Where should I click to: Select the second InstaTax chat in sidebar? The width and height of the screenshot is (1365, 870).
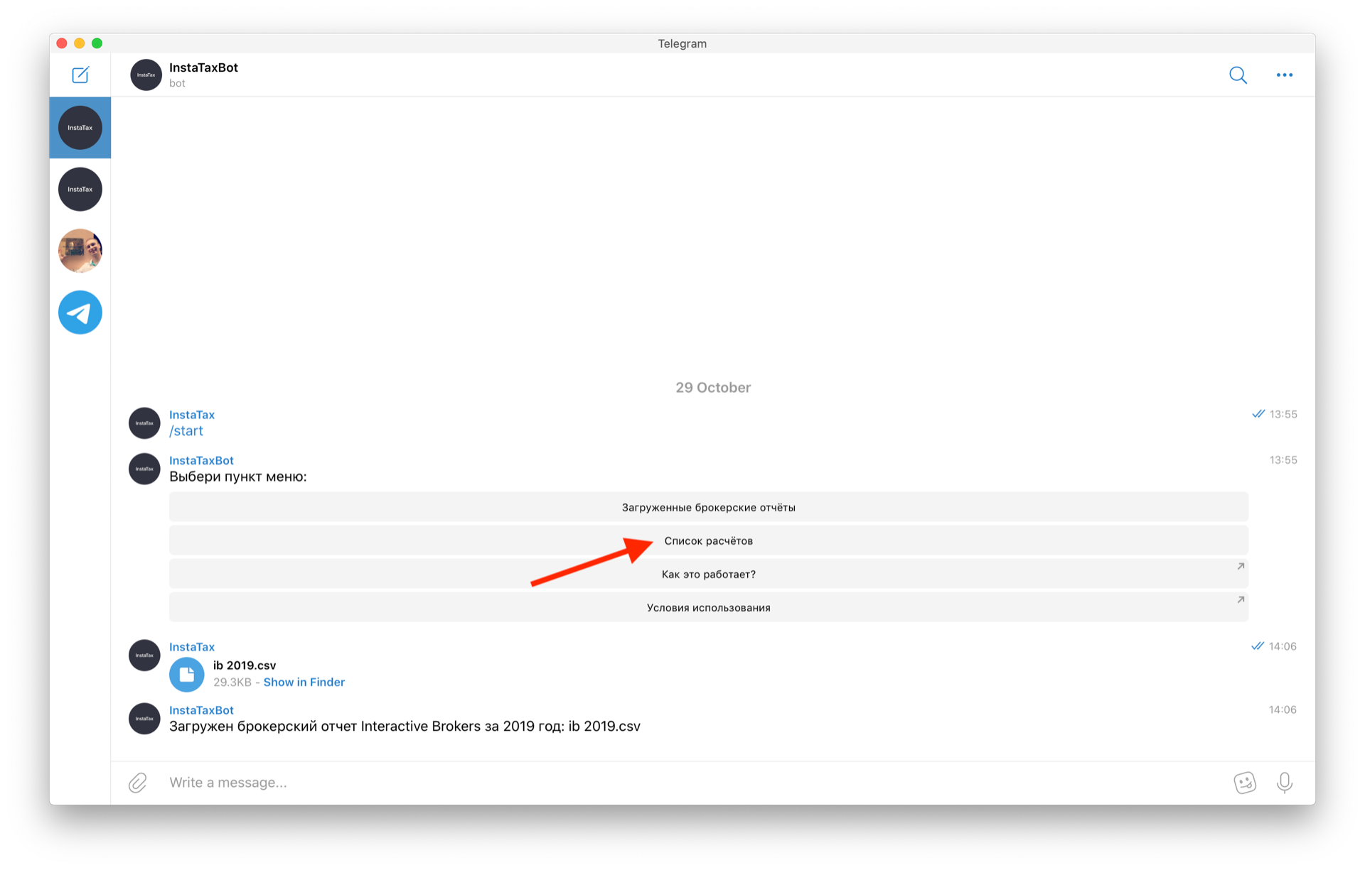coord(80,190)
